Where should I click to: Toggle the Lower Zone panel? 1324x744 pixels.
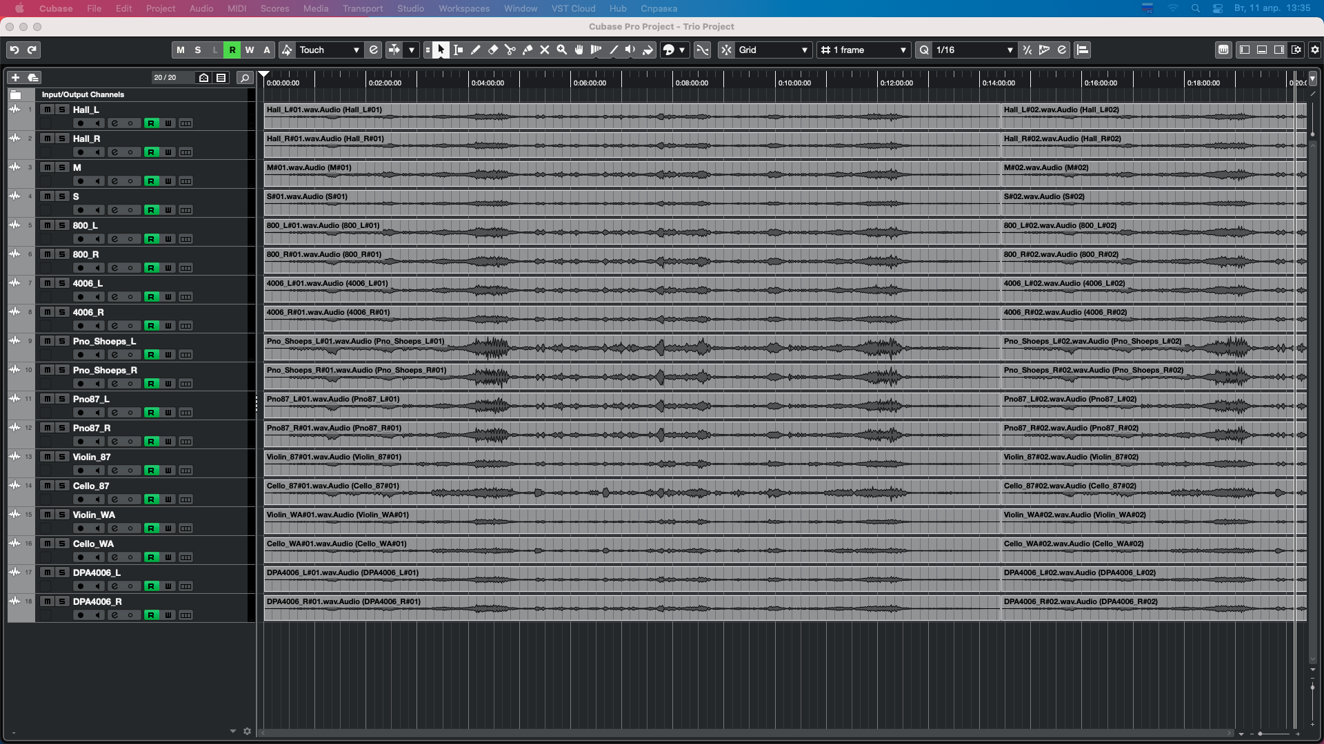(1262, 50)
